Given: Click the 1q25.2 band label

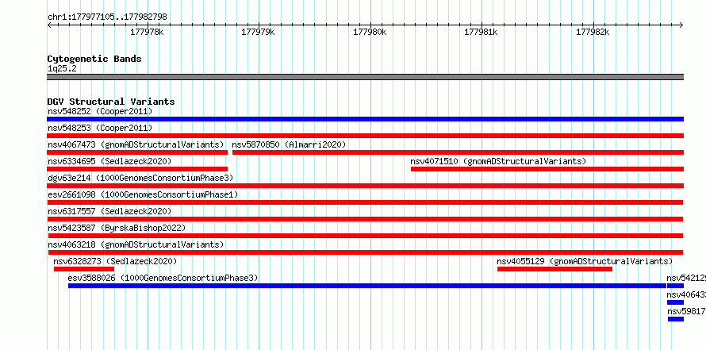Looking at the screenshot, I should (x=62, y=69).
